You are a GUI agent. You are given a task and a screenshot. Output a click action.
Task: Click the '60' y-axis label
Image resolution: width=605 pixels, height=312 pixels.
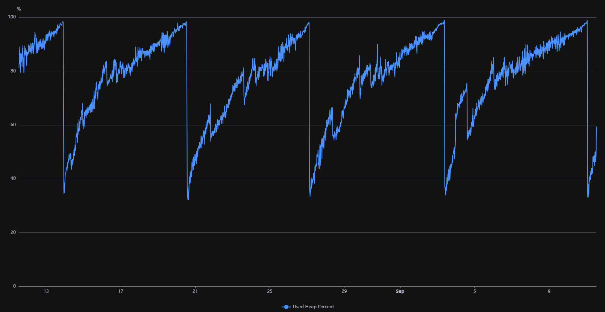[14, 125]
